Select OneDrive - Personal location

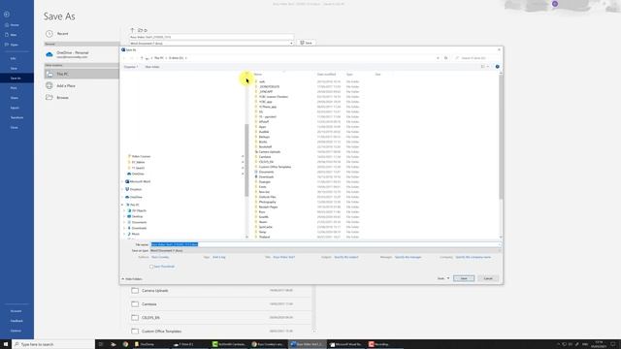(x=72, y=54)
